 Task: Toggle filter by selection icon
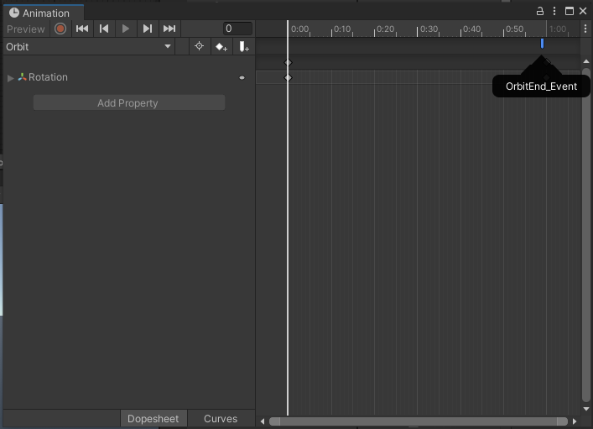coord(199,46)
